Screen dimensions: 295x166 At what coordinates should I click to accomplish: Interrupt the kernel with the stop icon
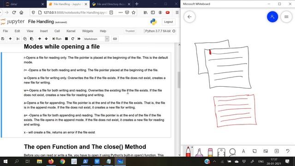[66, 39]
